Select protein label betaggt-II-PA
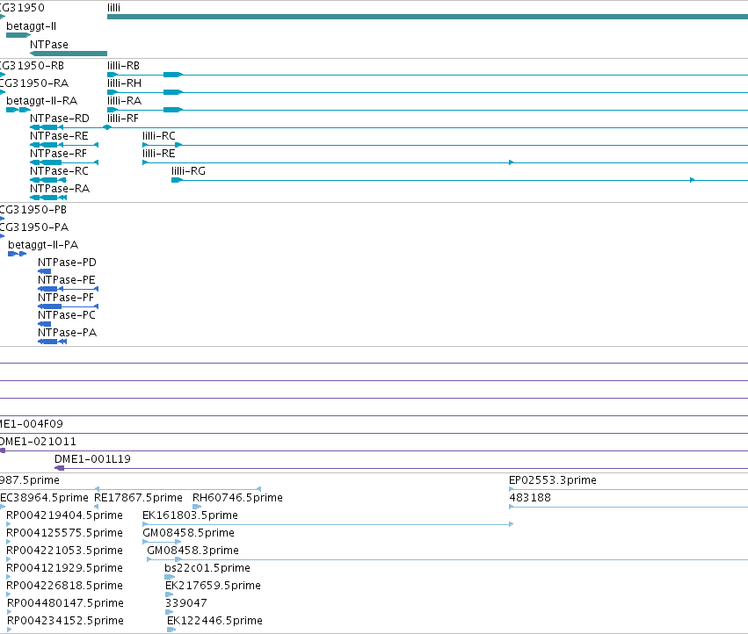748x634 pixels. [x=43, y=245]
